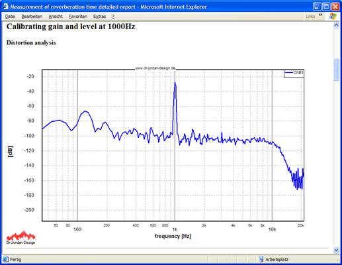Open the Favoriten menu
Screen dimensions: 342x265
tap(78, 17)
